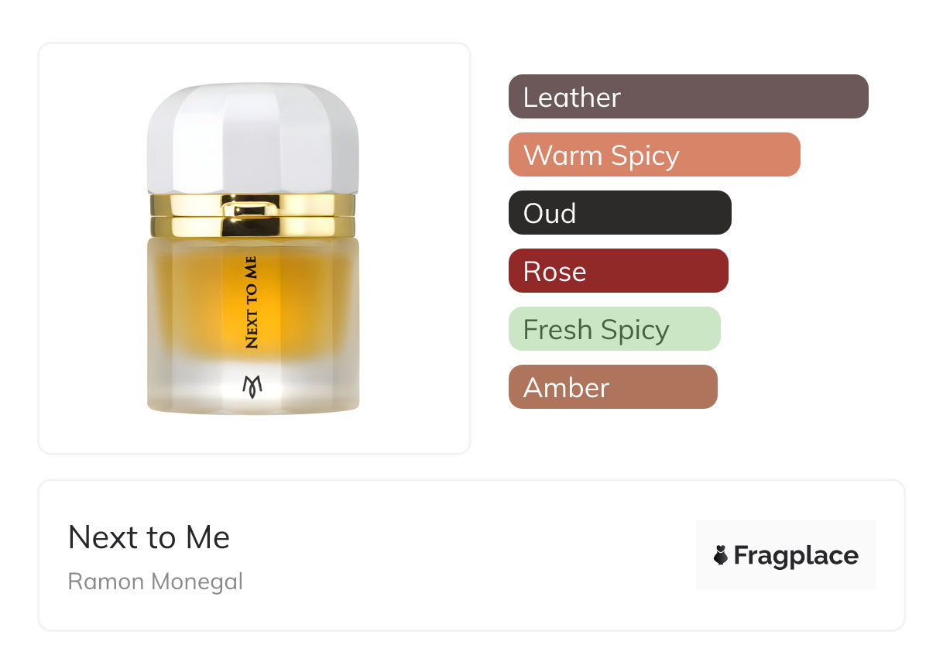Click the Fragplace wordmark text
Viewport: 943px width, 669px height.
click(796, 556)
